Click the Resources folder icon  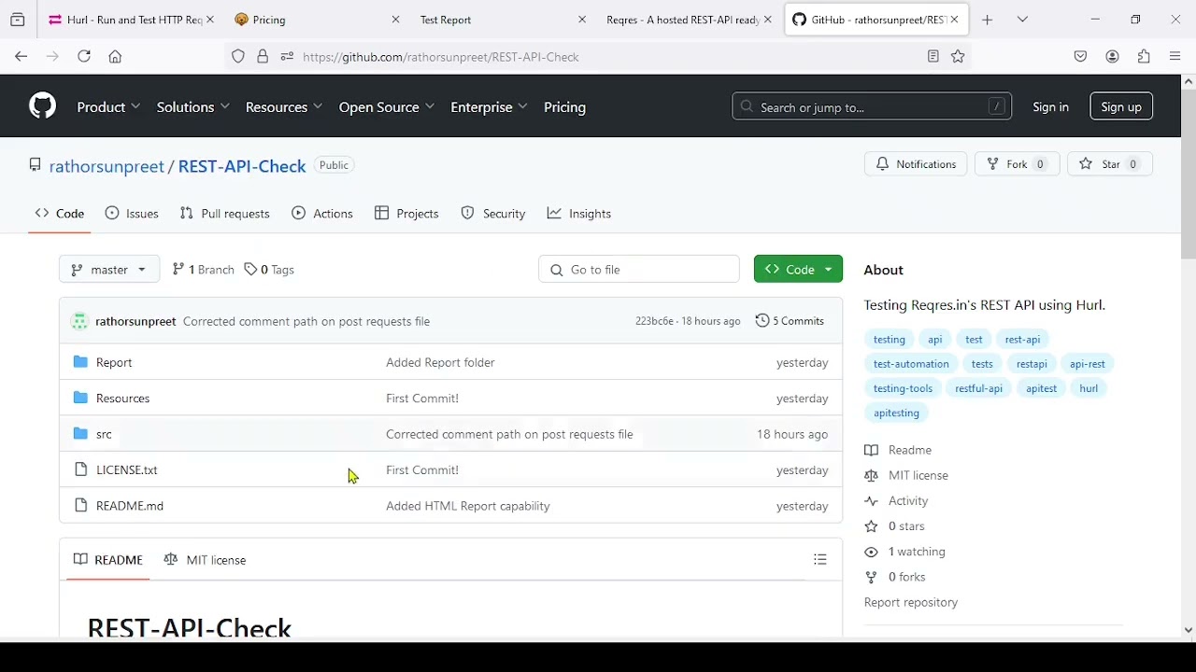(80, 398)
